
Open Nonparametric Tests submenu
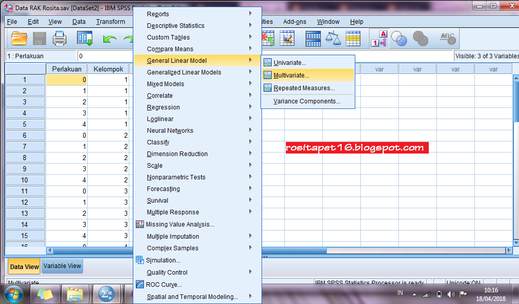[198, 177]
